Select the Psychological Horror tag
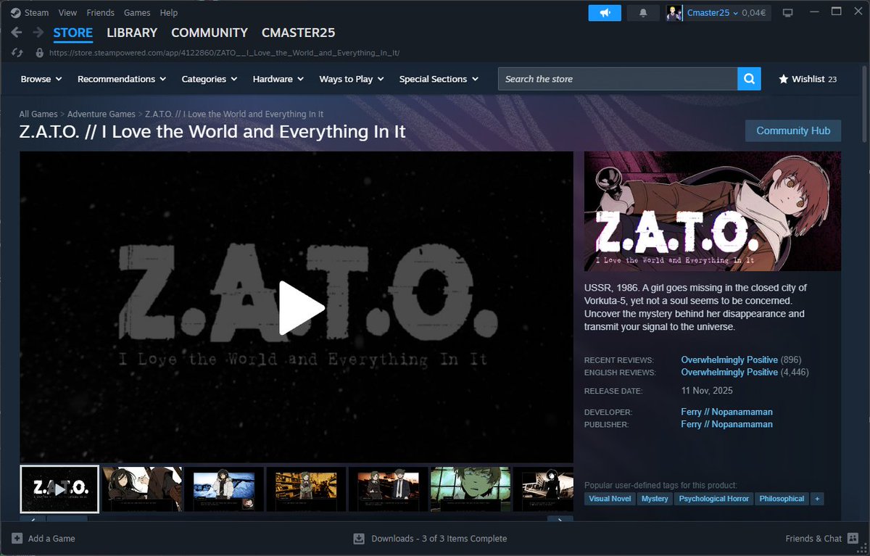Screen dimensions: 870x556 pos(713,499)
